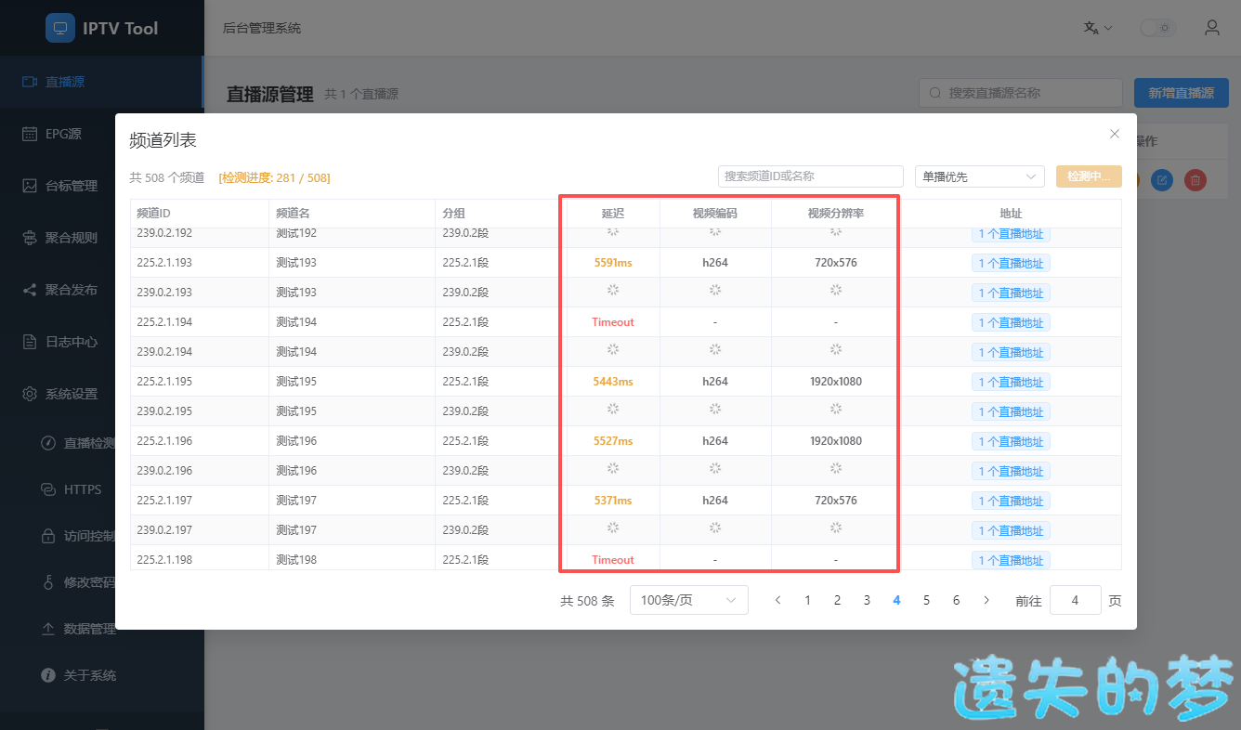This screenshot has width=1241, height=730.
Task: Click the 日志中心 document icon
Action: click(30, 342)
